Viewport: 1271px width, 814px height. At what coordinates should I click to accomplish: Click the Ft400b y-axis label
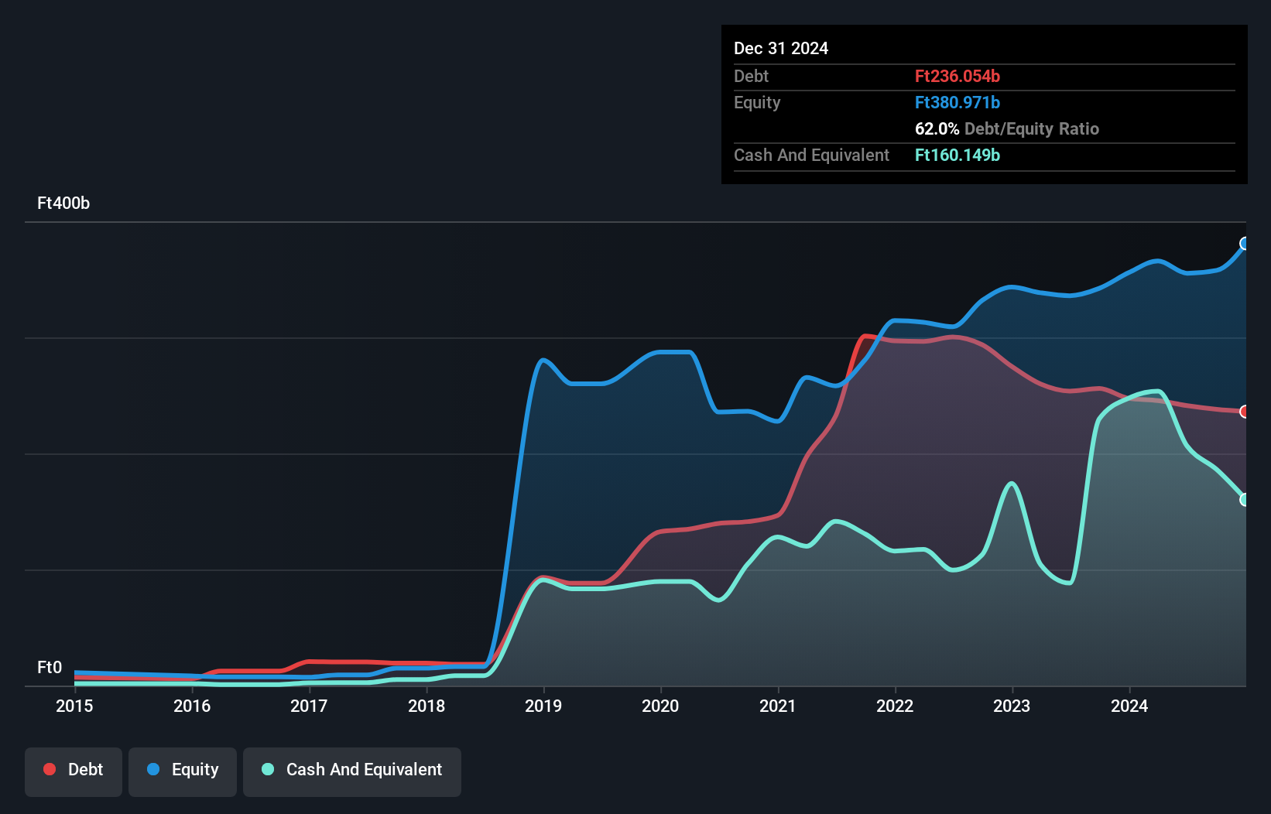[63, 203]
